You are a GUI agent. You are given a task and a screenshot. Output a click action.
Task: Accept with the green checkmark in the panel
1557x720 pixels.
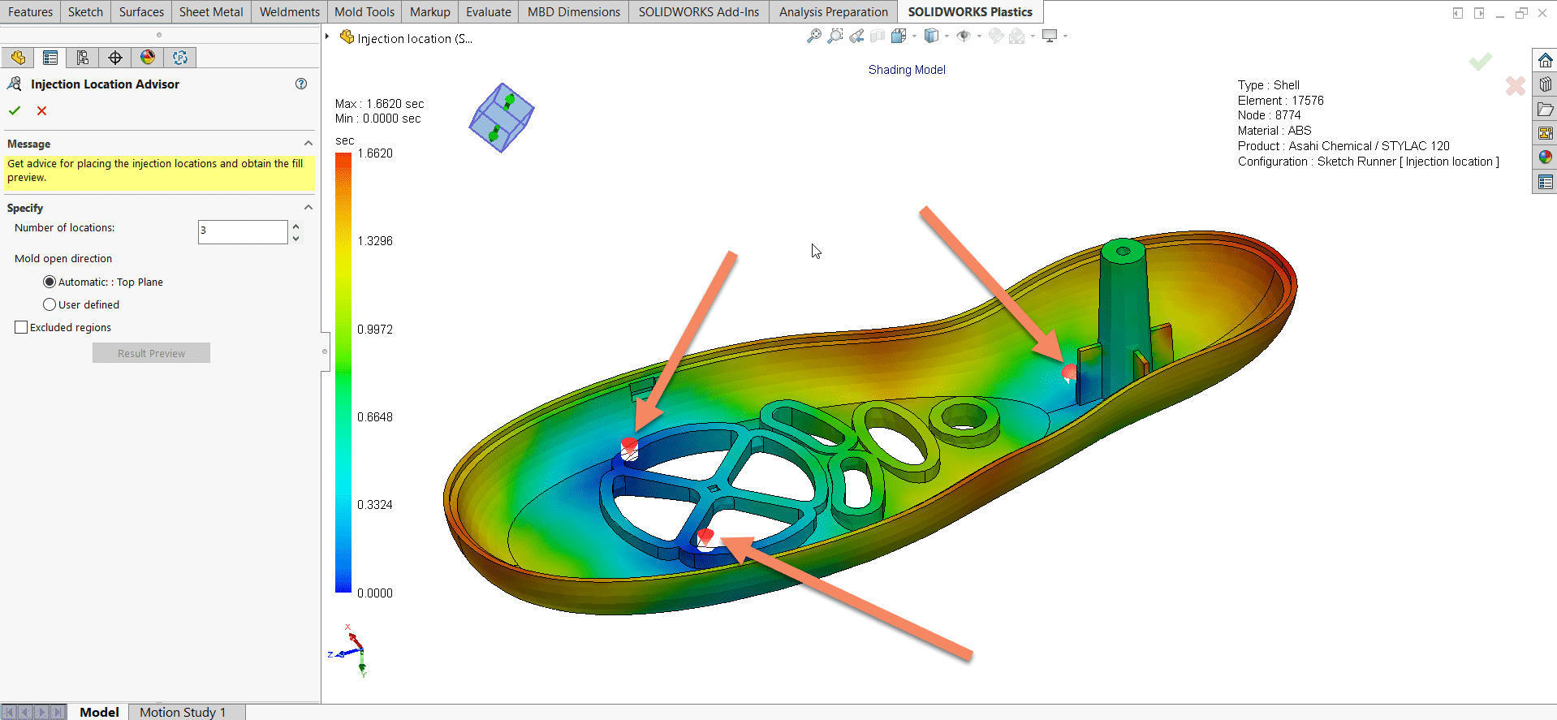point(15,111)
